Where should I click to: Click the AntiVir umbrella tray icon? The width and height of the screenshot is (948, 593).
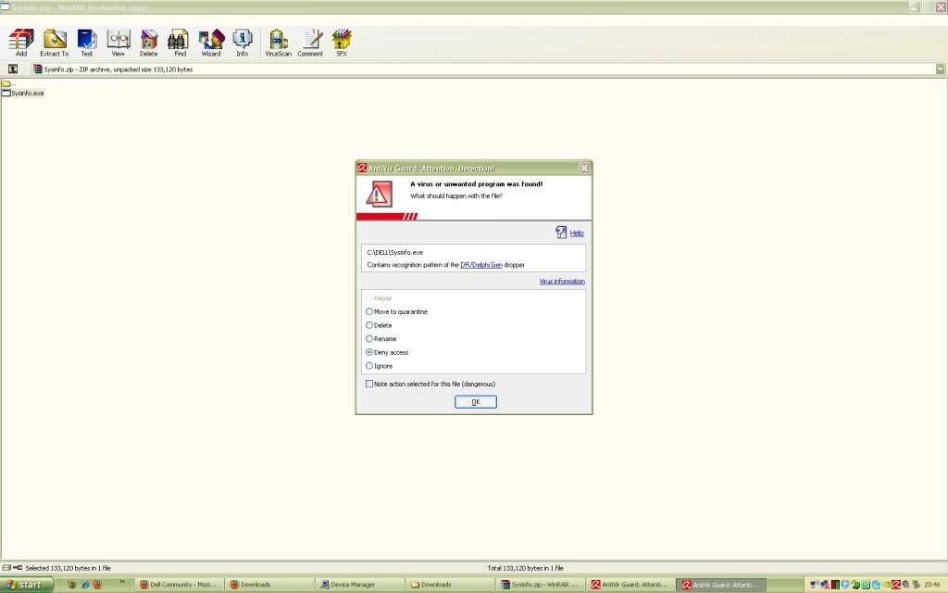coord(896,585)
